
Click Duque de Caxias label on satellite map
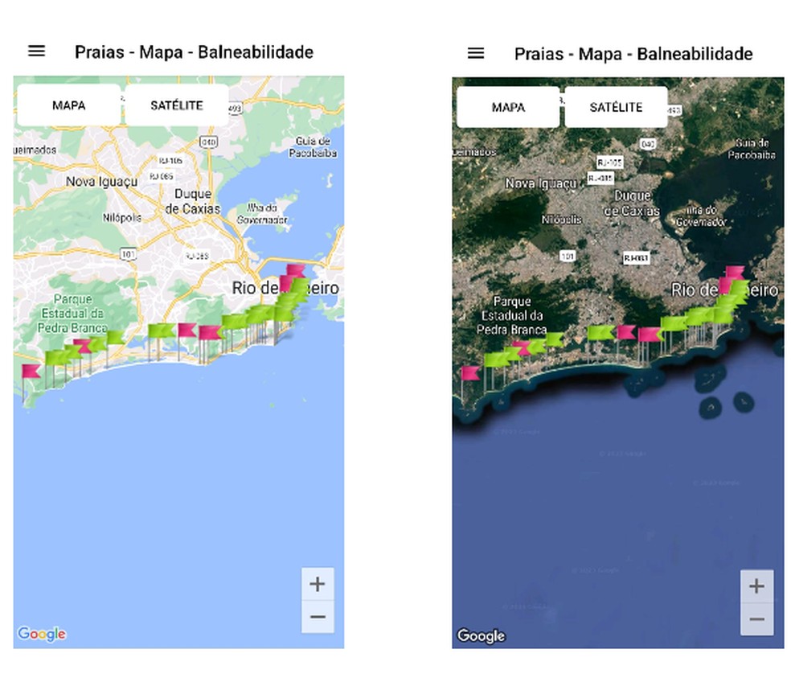(632, 203)
